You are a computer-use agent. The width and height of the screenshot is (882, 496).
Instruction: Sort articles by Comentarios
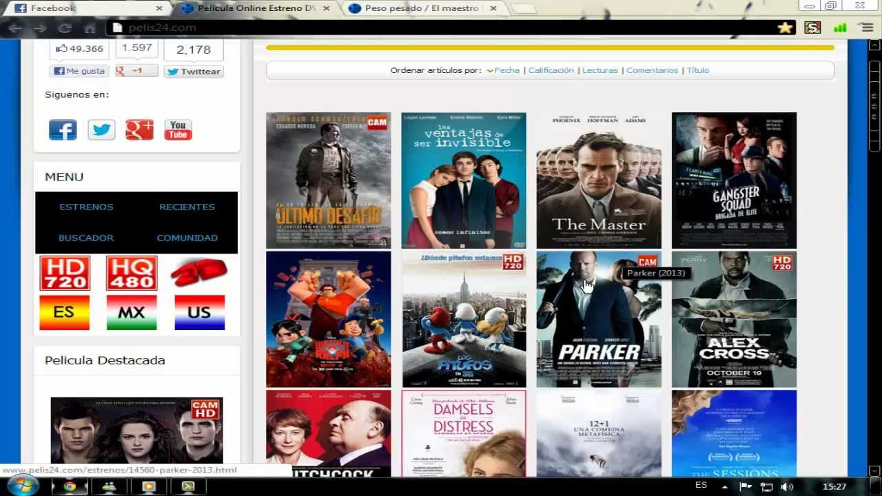coord(653,70)
